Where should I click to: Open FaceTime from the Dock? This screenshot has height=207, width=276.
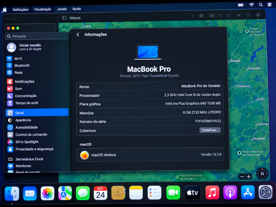coord(173,193)
